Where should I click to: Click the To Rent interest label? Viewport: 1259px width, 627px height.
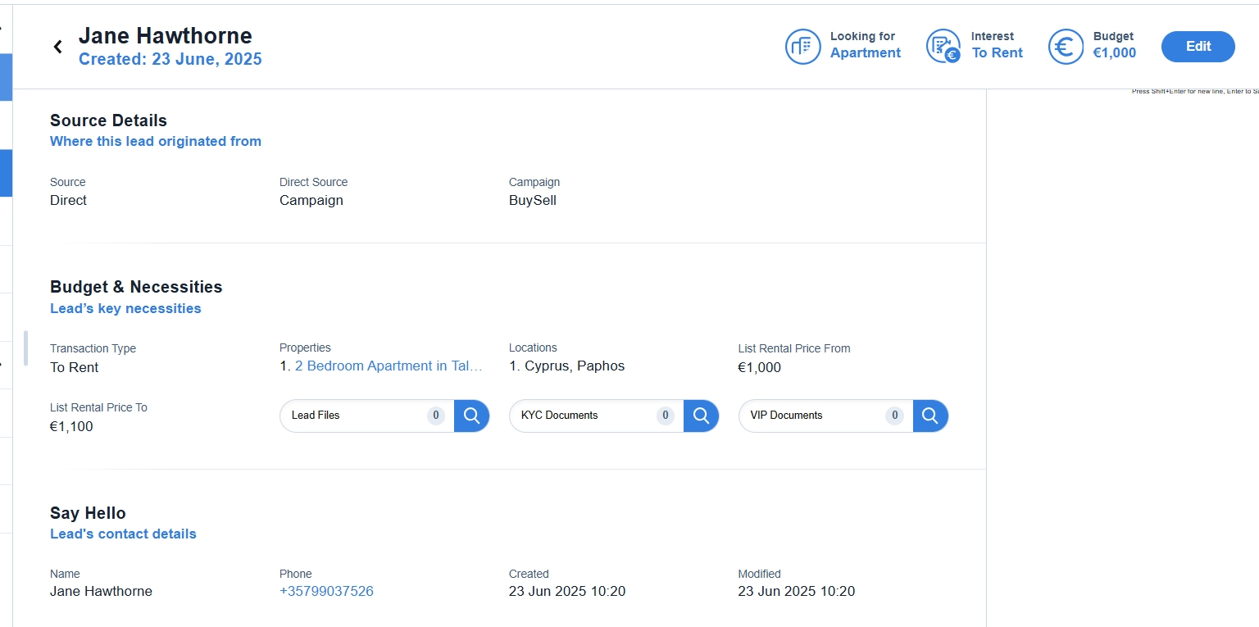pos(998,53)
